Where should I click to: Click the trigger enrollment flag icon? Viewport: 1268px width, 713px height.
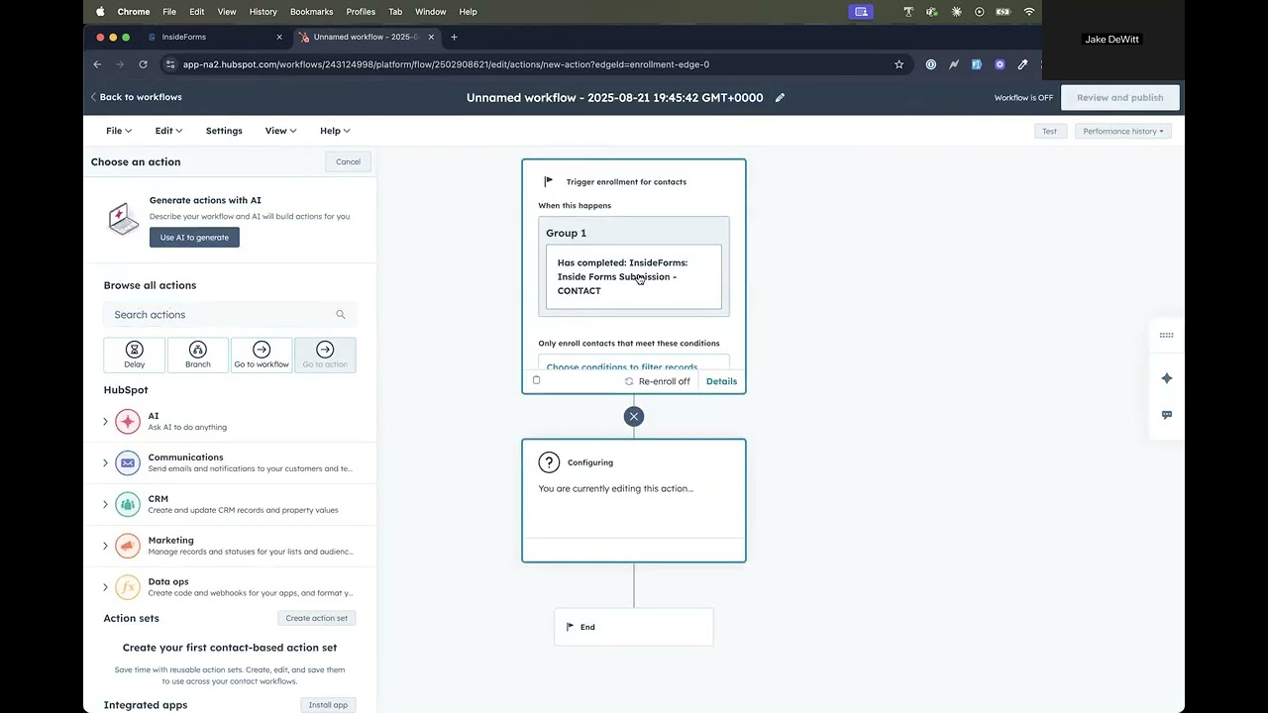pyautogui.click(x=549, y=181)
